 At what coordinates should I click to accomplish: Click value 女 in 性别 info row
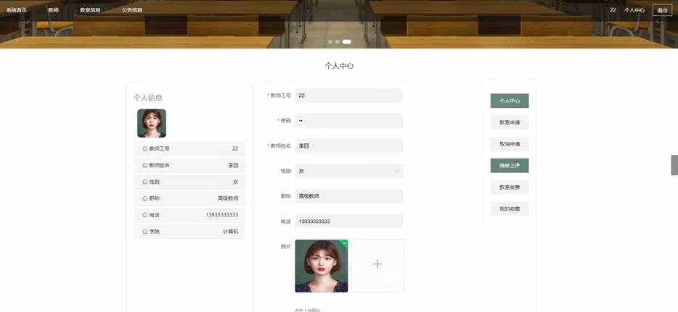(x=236, y=182)
